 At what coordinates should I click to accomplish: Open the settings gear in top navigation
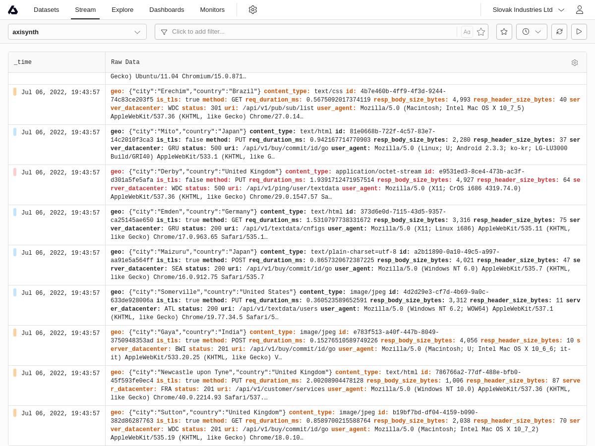253,10
